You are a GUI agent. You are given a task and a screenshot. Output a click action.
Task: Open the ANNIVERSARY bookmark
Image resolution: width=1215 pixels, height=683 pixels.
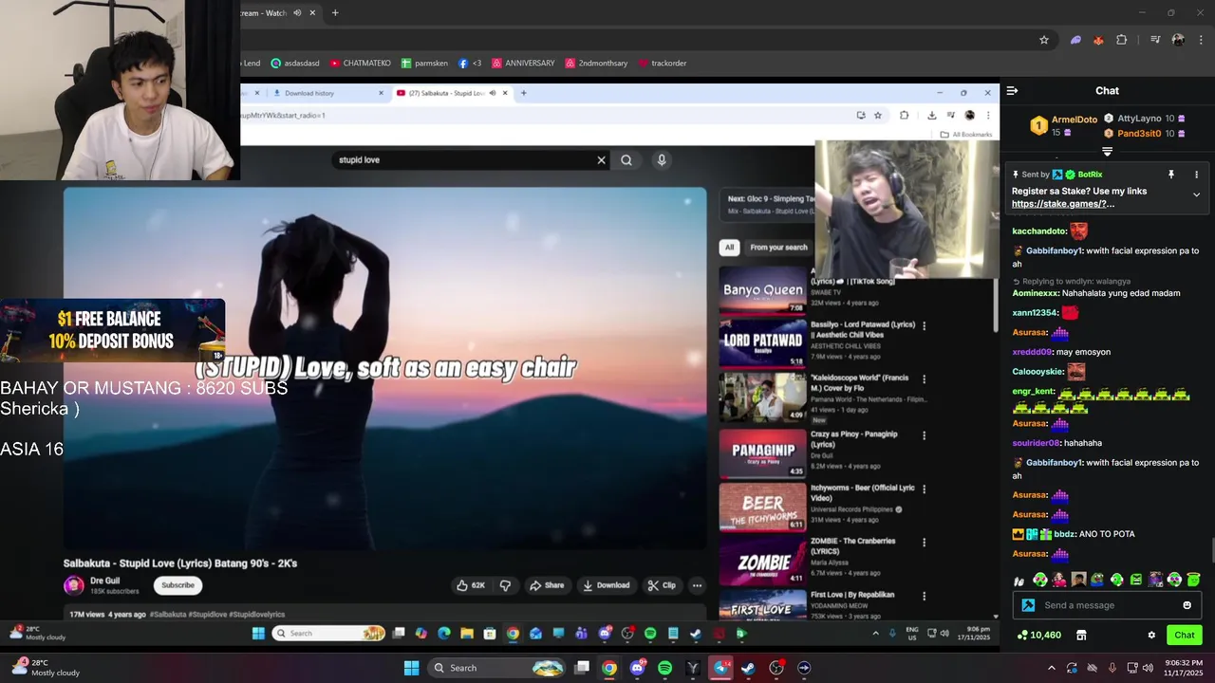pos(523,64)
